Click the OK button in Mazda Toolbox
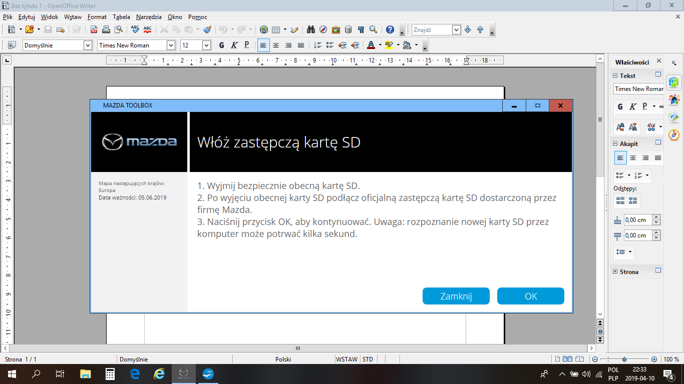 530,296
